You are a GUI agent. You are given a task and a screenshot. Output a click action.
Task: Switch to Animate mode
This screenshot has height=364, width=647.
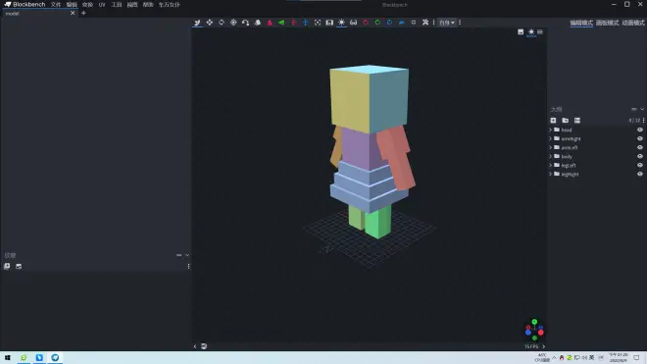[x=633, y=23]
